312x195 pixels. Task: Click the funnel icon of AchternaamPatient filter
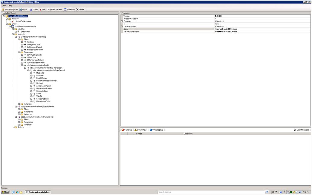coord(25,47)
